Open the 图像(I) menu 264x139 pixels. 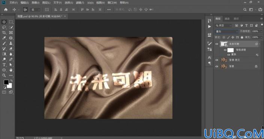coord(35,3)
